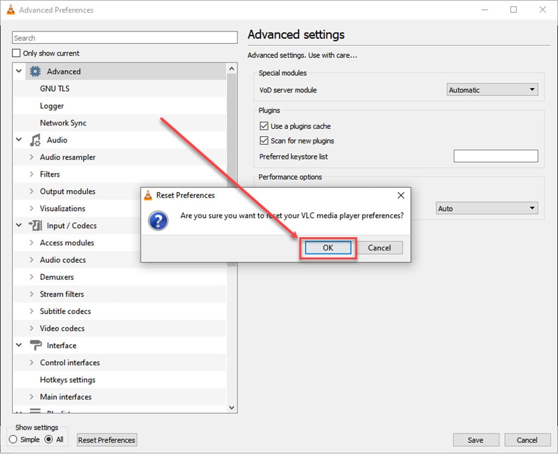Click the Preferred keystore list field

(496, 156)
